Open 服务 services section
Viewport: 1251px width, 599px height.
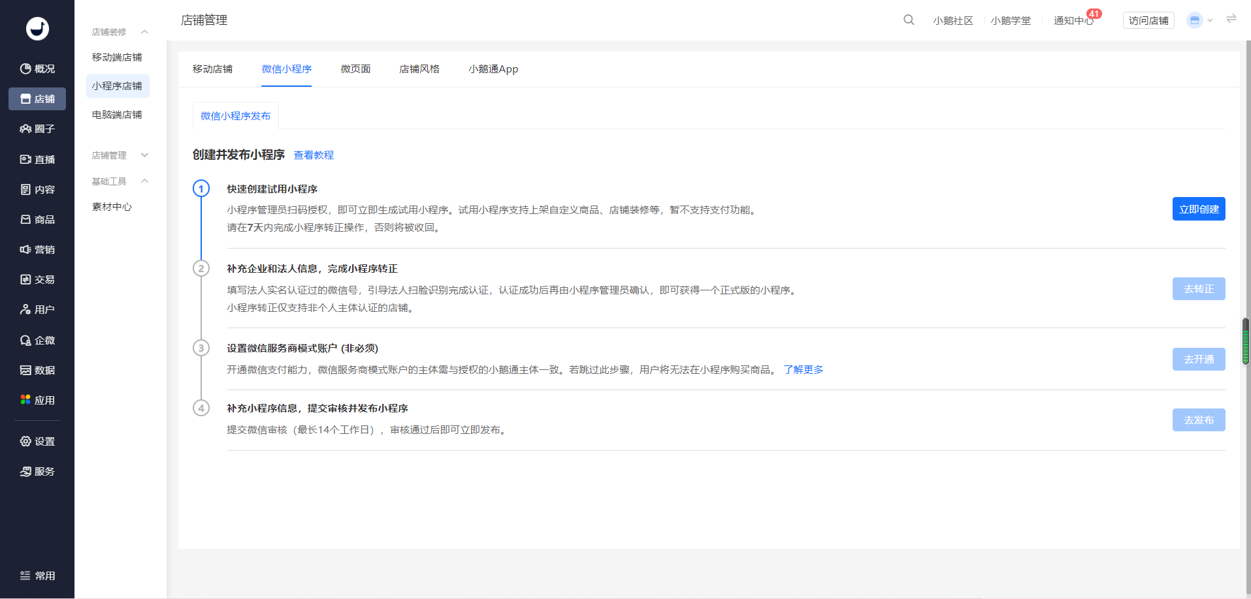(37, 471)
